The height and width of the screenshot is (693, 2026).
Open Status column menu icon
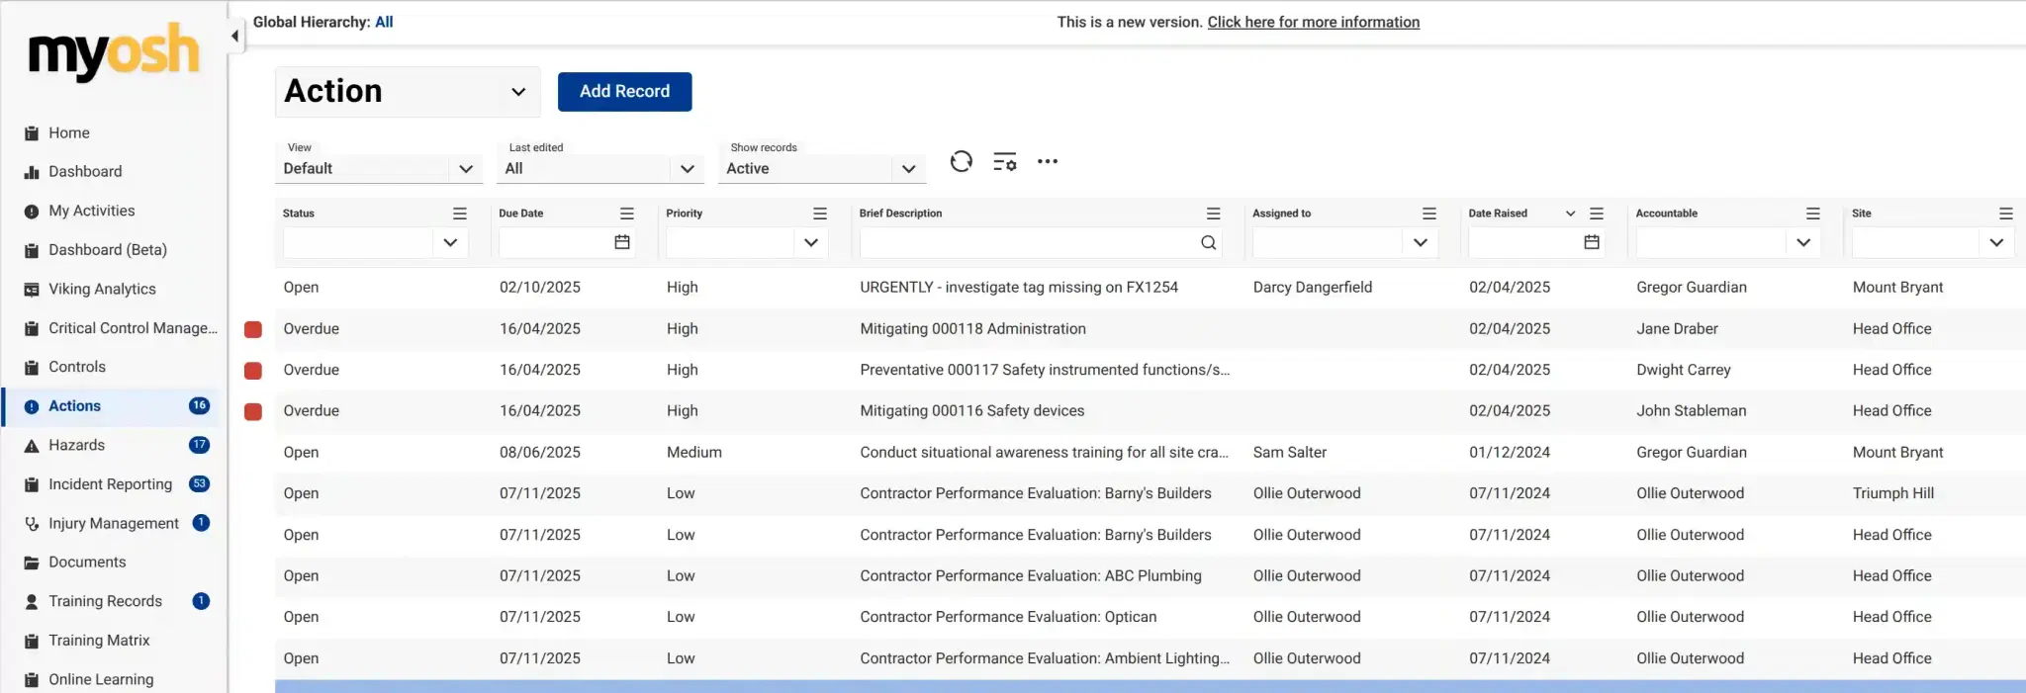click(460, 214)
